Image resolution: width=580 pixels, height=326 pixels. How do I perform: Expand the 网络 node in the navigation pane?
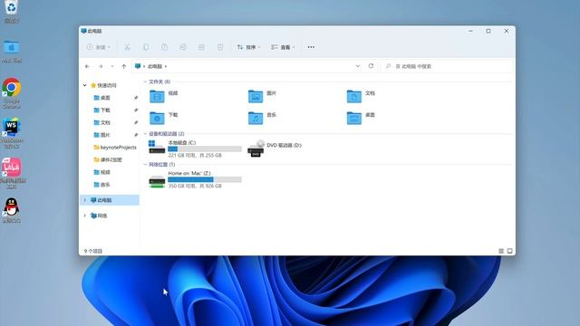click(x=84, y=216)
